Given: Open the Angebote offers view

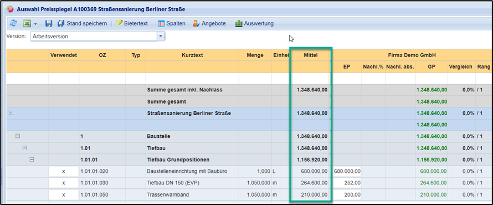Looking at the screenshot, I should [x=209, y=23].
